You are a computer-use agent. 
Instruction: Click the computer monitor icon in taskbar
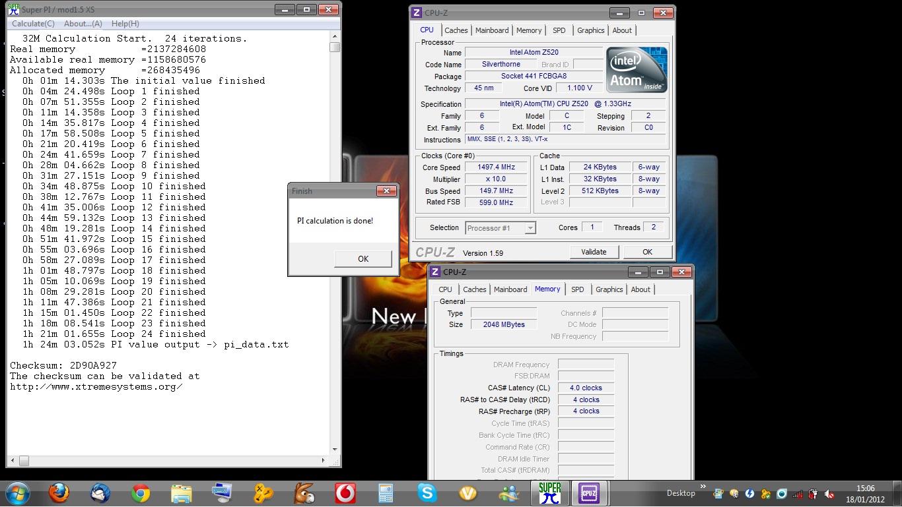(x=223, y=493)
